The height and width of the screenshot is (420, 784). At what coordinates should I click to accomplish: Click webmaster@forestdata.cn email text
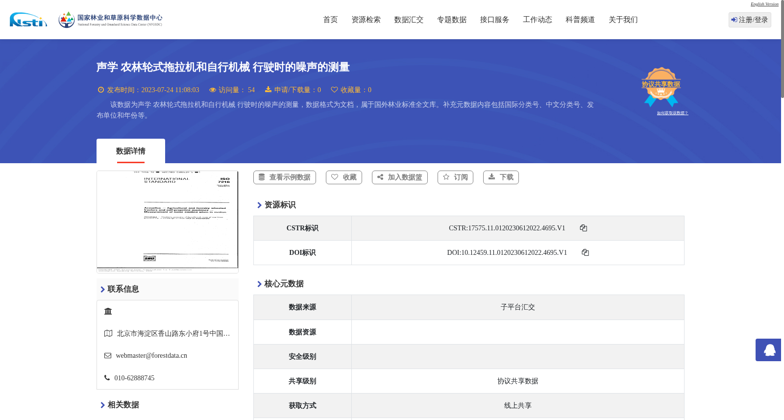(151, 356)
